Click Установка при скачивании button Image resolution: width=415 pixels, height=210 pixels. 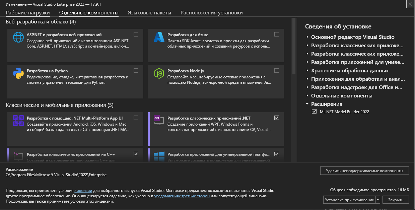pos(349,200)
